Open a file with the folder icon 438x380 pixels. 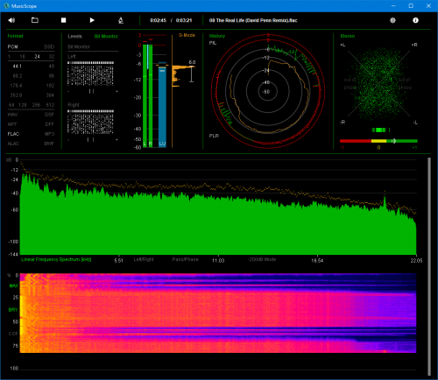pos(35,20)
